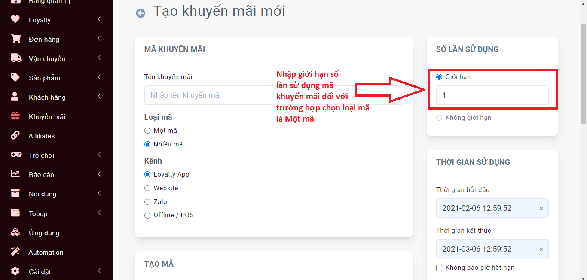This screenshot has height=280, width=587.
Task: Expand the Báo cáo menu chevron
Action: 99,174
